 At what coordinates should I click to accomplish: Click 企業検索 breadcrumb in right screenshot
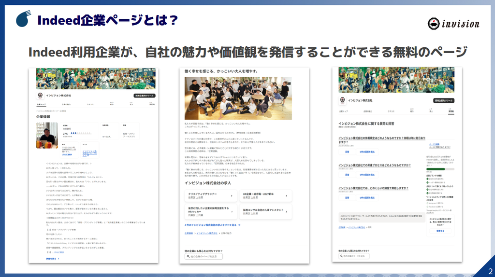click(x=342, y=227)
